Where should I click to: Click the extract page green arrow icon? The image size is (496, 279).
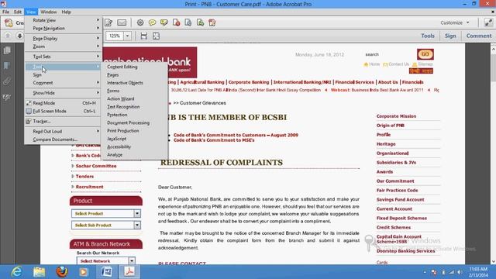(x=200, y=22)
